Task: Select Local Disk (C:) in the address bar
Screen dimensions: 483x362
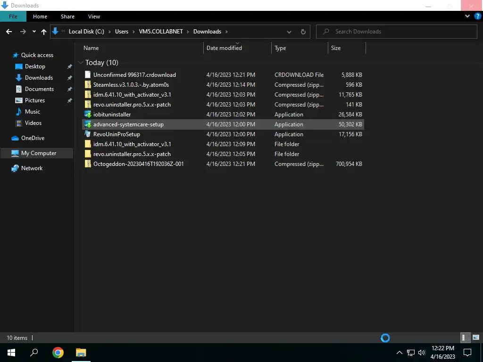Action: 86,32
